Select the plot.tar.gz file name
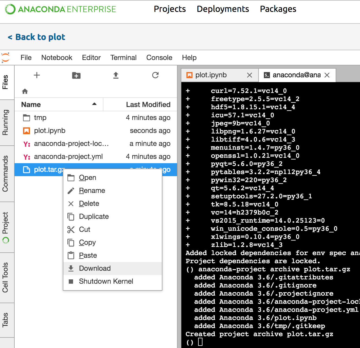Viewport: 360px width, 348px height. tap(50, 170)
